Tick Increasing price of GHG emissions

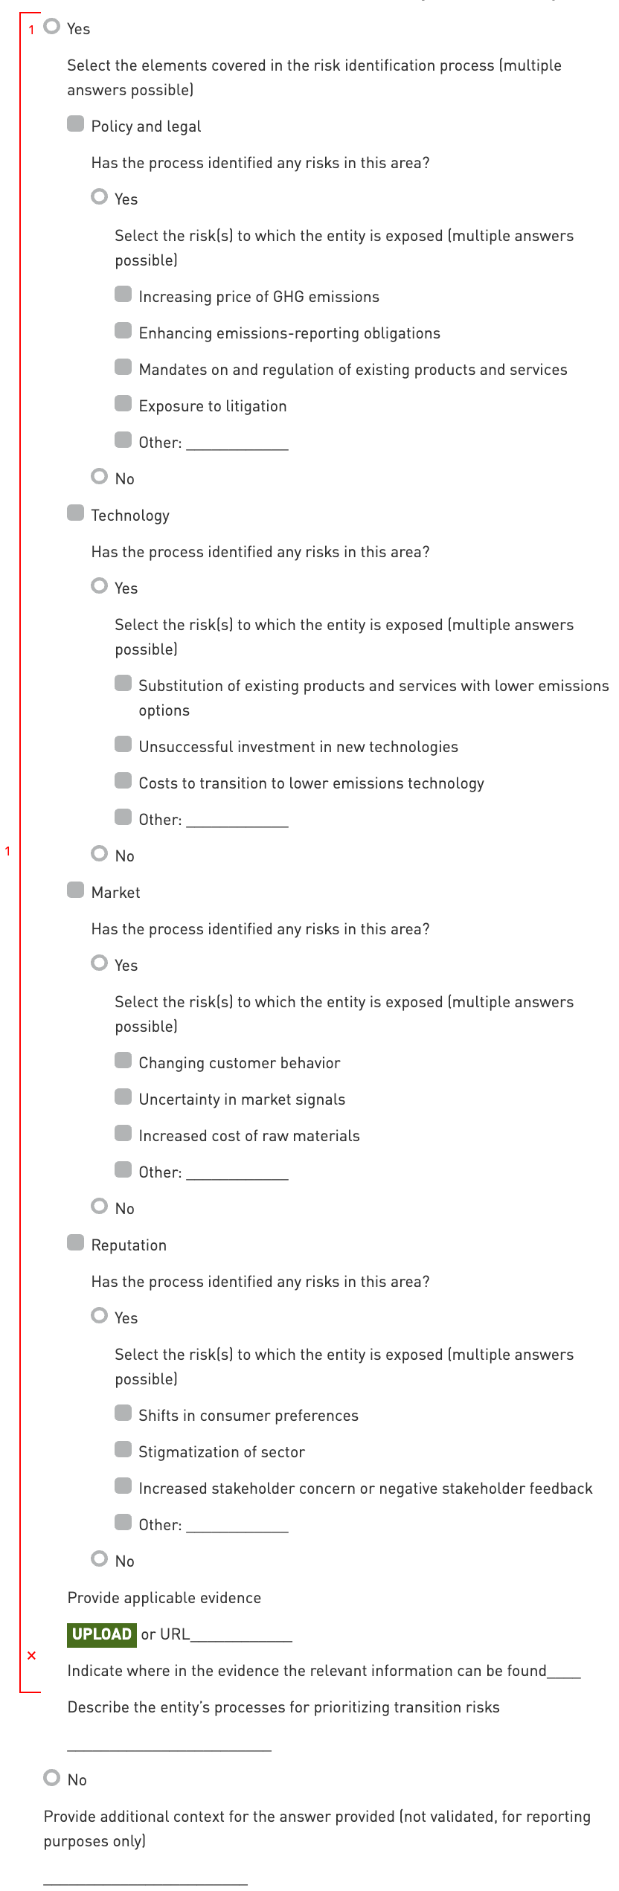click(x=123, y=295)
